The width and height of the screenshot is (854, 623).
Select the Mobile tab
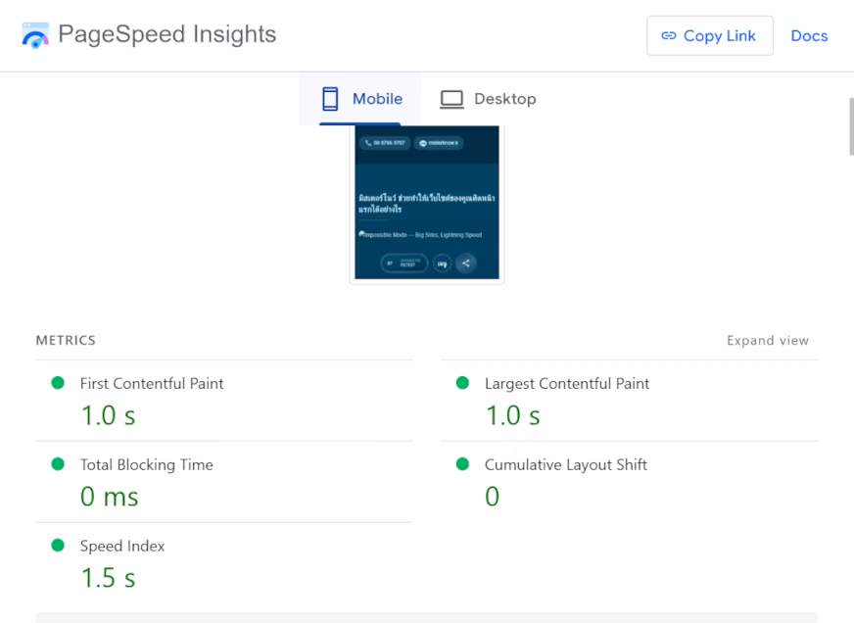[360, 99]
